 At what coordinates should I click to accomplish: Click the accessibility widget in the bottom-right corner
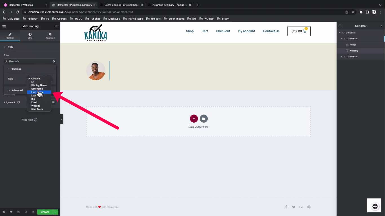(x=375, y=206)
